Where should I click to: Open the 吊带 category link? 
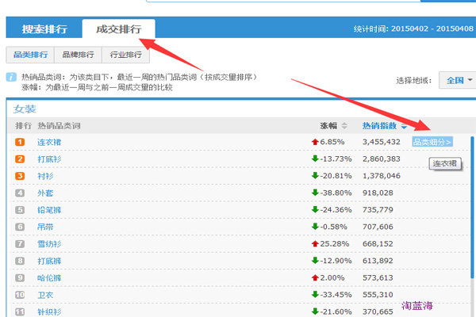(45, 227)
